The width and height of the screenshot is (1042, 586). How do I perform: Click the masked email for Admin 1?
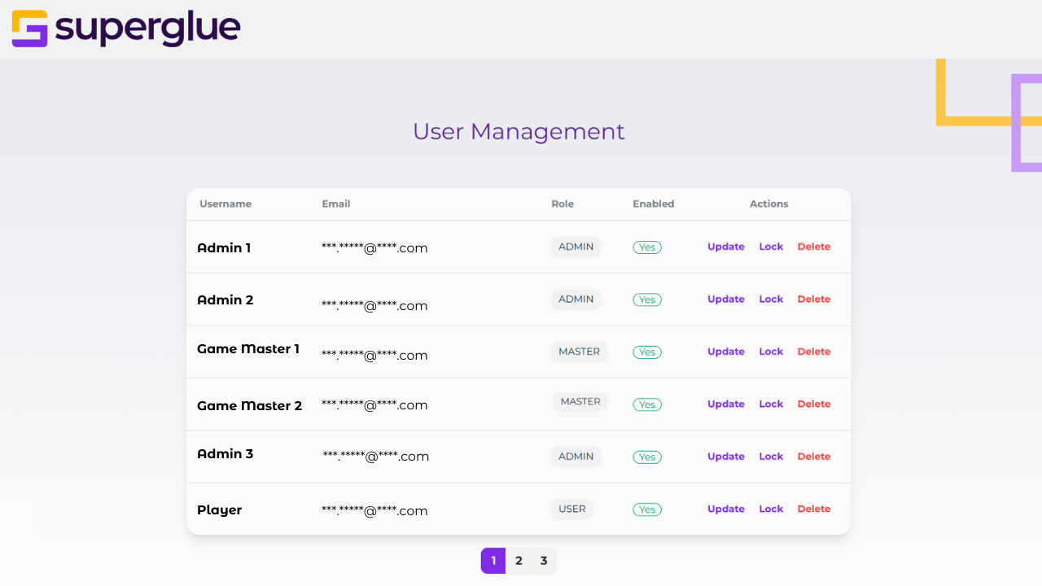tap(374, 248)
